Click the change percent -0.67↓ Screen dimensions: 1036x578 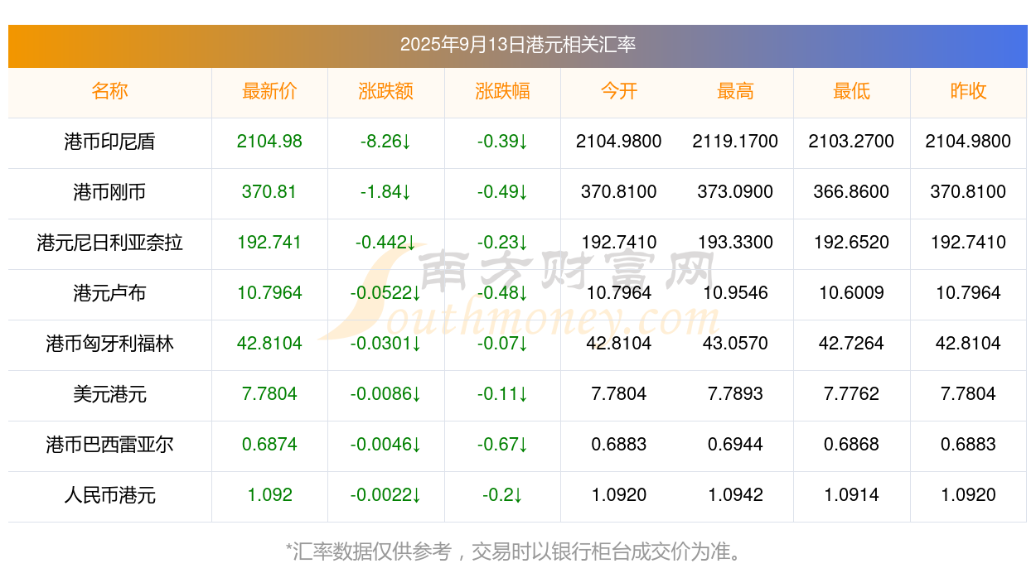(x=502, y=445)
